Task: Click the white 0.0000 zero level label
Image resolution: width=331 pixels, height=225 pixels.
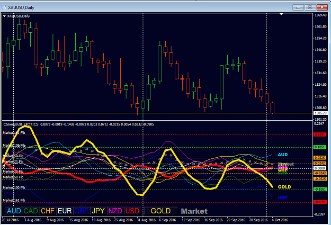Action: tap(320, 168)
